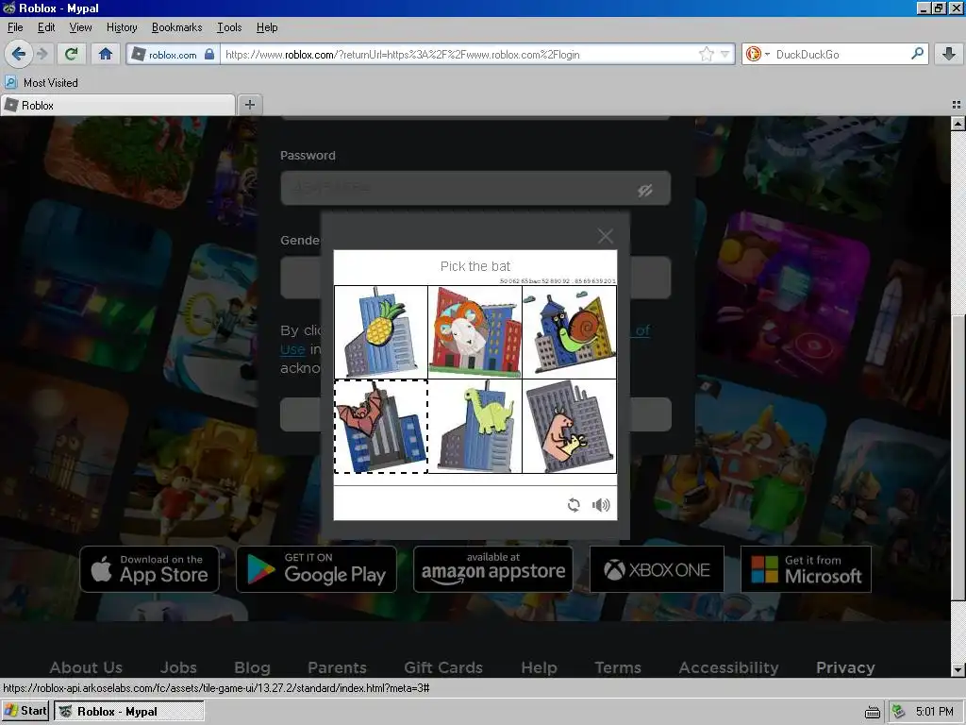Toggle password visibility eye icon

pos(645,190)
